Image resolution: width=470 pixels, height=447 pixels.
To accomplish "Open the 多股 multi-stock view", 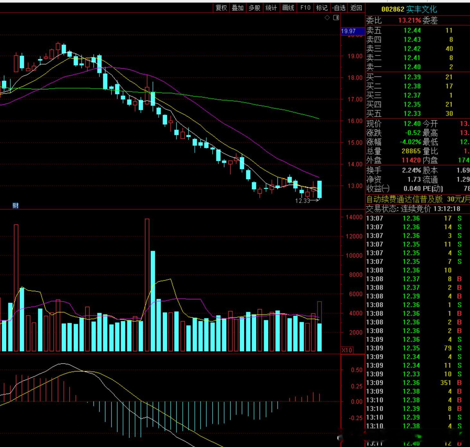I will (255, 8).
